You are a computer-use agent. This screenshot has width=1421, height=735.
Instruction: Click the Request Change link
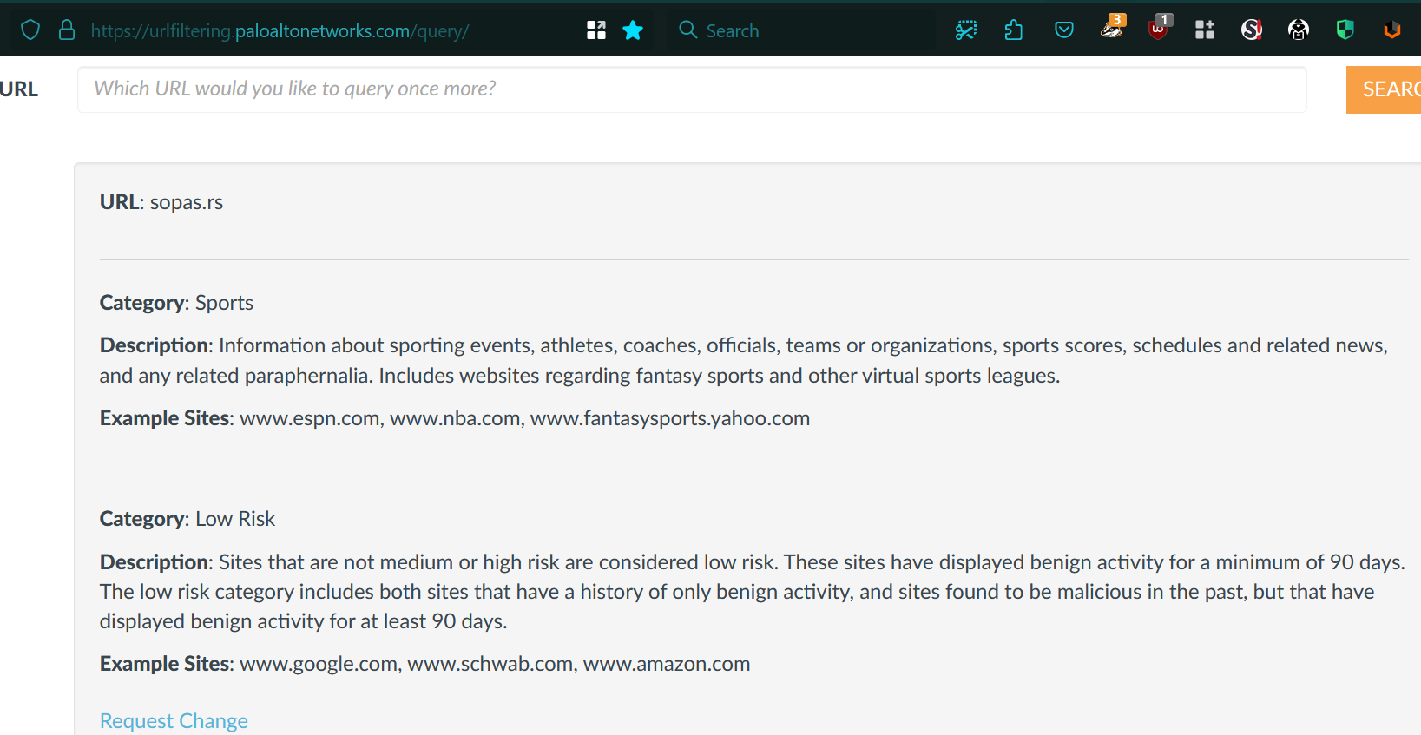pyautogui.click(x=174, y=721)
